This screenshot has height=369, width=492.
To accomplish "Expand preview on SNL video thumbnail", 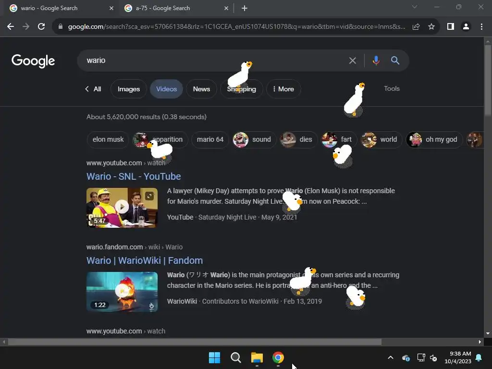I will click(x=149, y=196).
